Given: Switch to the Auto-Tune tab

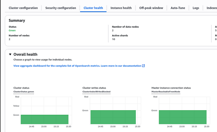Looking at the screenshot, I should [178, 8].
